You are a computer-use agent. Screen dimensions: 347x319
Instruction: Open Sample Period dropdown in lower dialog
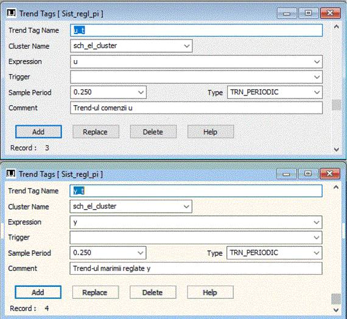141,253
